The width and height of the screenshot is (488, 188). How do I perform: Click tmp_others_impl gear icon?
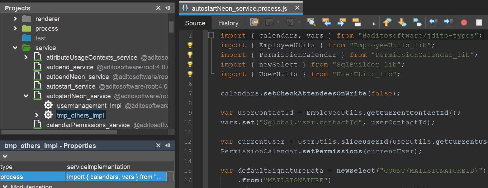click(x=48, y=115)
